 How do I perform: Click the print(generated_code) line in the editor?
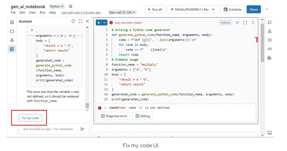(x=130, y=99)
